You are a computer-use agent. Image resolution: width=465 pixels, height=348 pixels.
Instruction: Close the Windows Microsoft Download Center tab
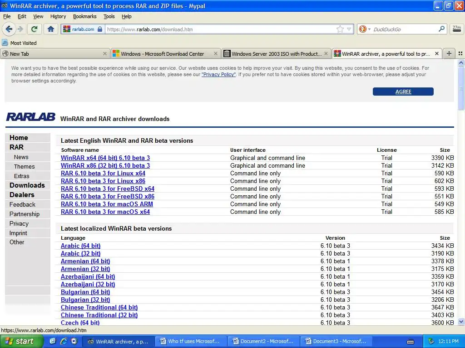pos(216,53)
